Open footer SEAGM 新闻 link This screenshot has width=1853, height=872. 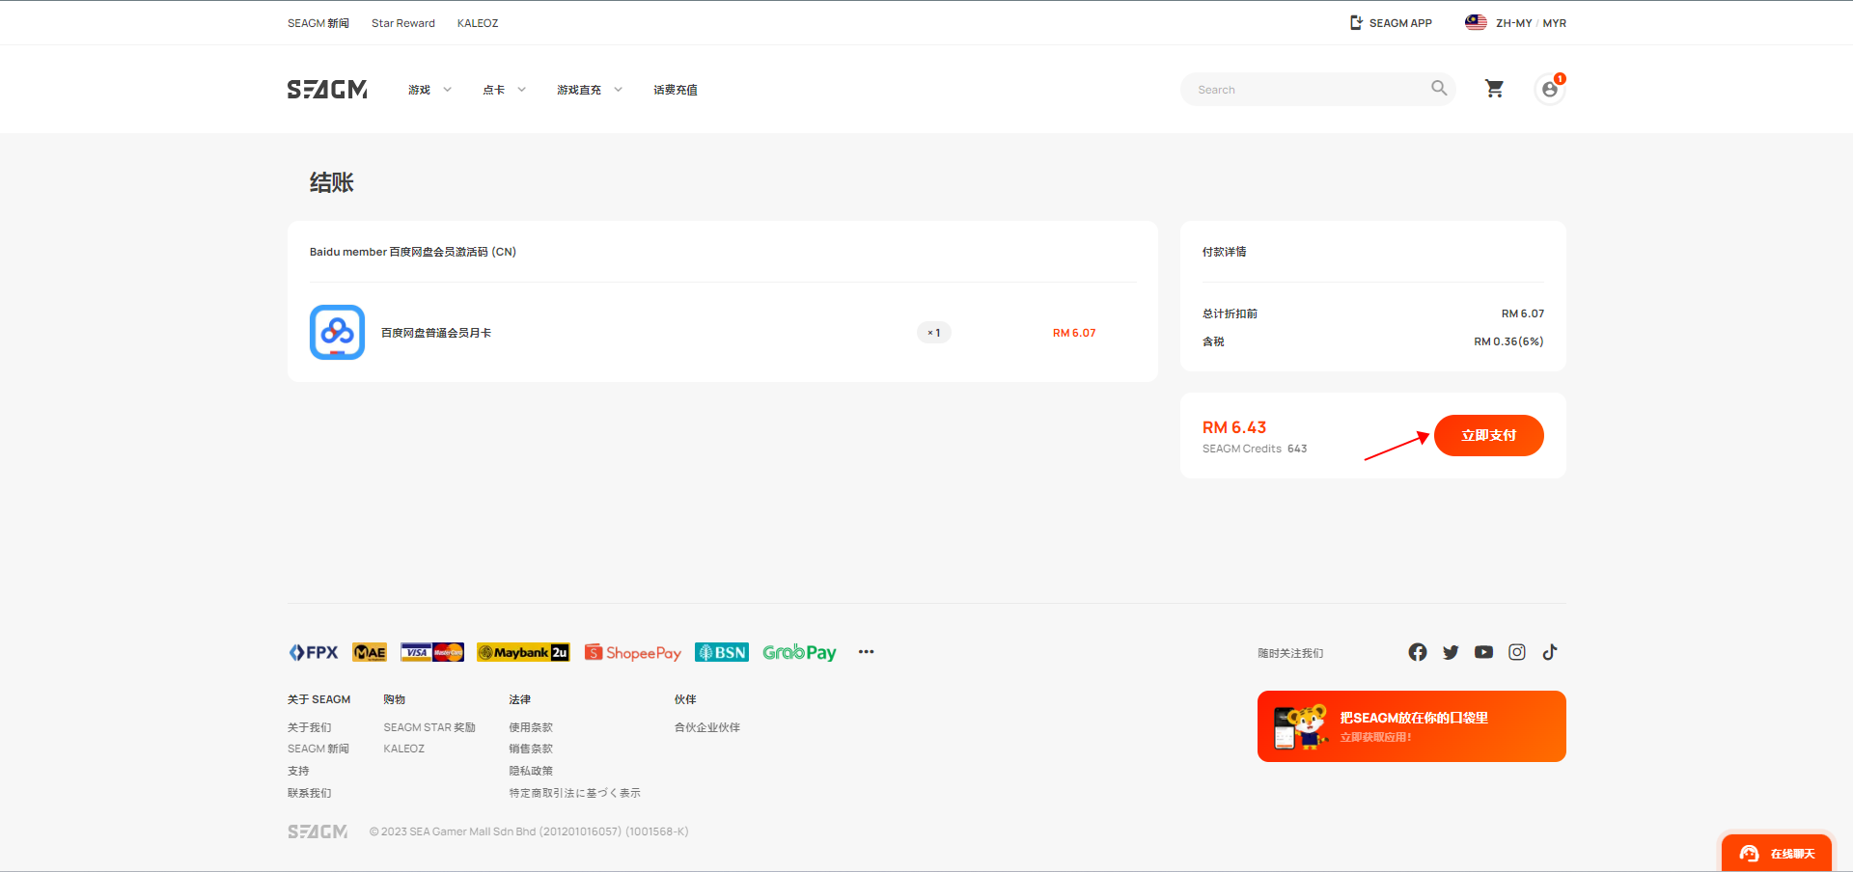(318, 749)
